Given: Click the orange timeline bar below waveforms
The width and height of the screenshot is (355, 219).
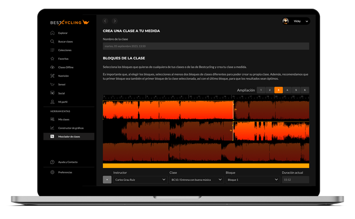Looking at the screenshot, I should [x=206, y=166].
